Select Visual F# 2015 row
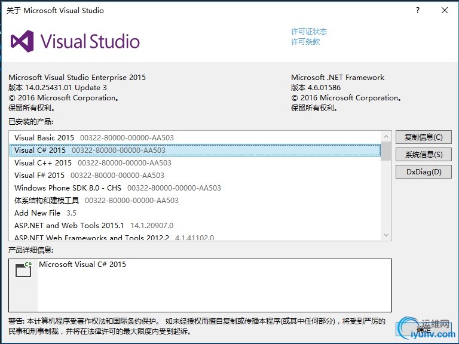Image resolution: width=459 pixels, height=344 pixels. click(195, 175)
